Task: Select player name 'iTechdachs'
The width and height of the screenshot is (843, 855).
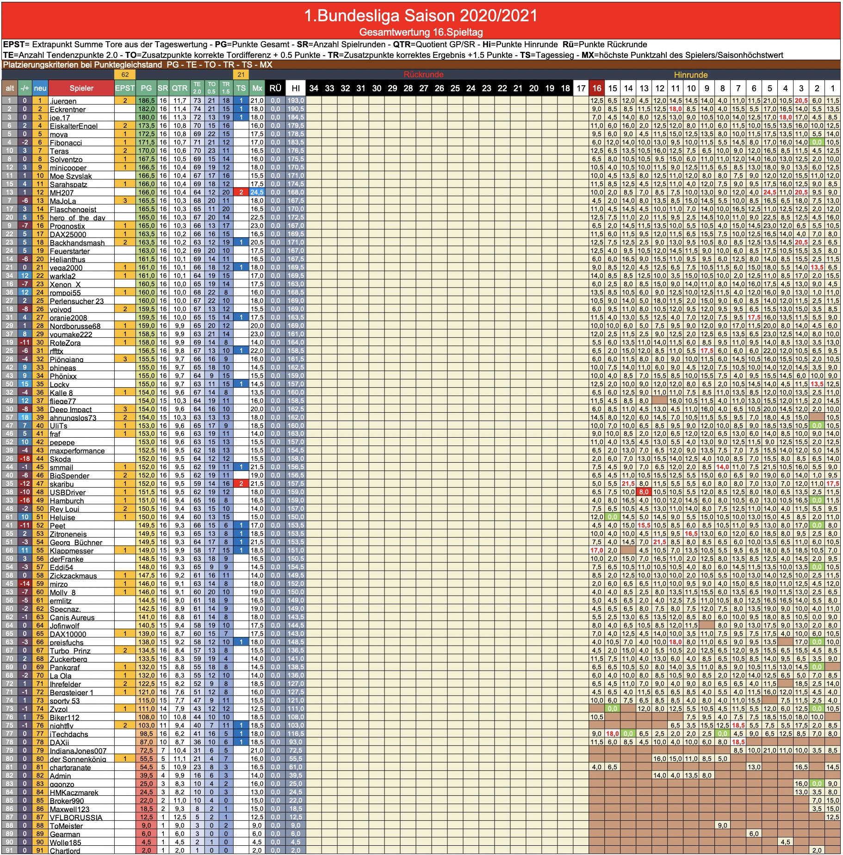Action: pos(69,734)
